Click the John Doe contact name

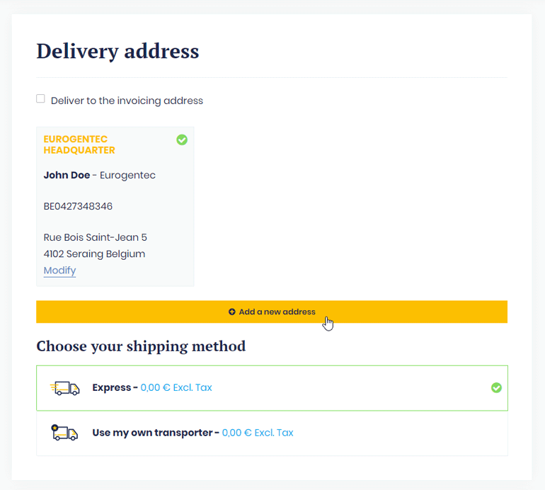coord(67,175)
